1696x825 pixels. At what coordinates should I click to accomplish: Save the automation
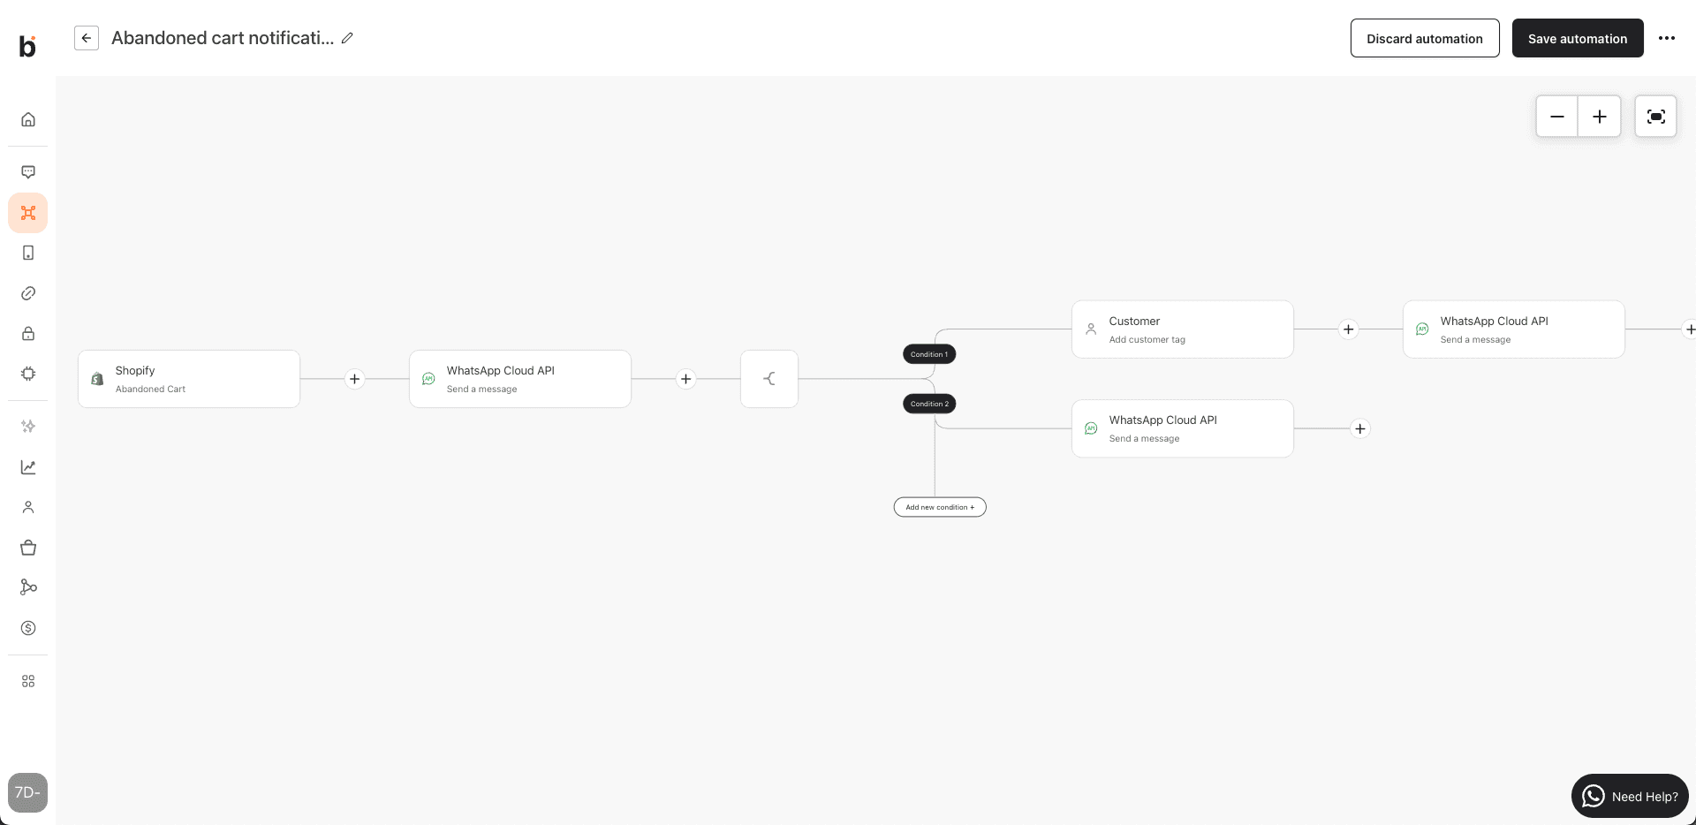[1578, 38]
